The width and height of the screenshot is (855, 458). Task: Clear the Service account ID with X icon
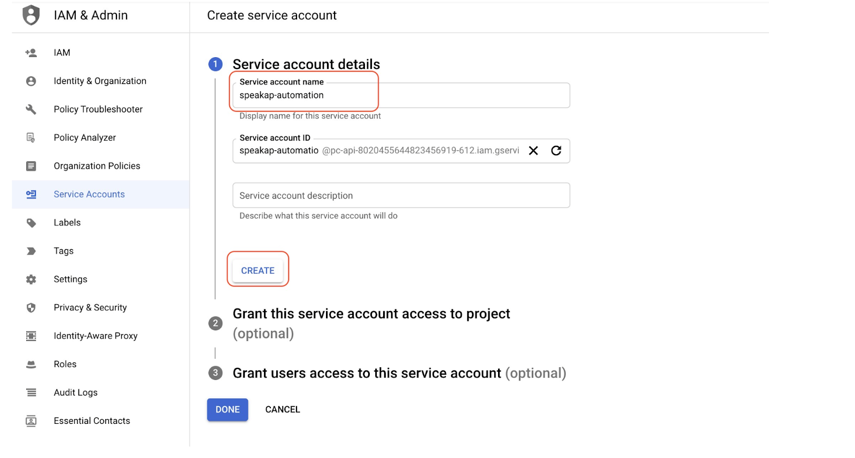coord(533,151)
